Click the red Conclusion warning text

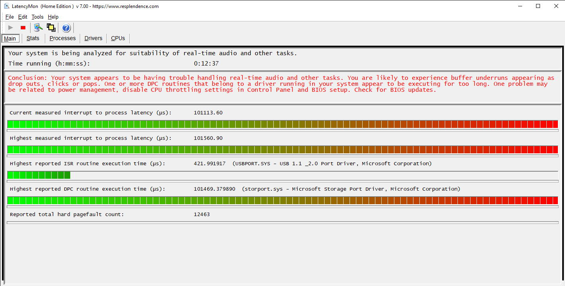click(x=281, y=84)
